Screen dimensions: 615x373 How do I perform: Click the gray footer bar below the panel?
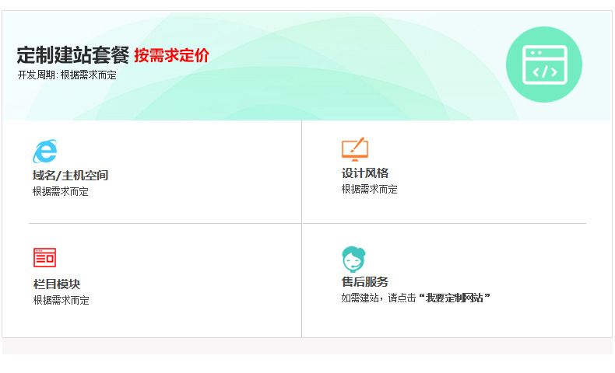pos(307,347)
